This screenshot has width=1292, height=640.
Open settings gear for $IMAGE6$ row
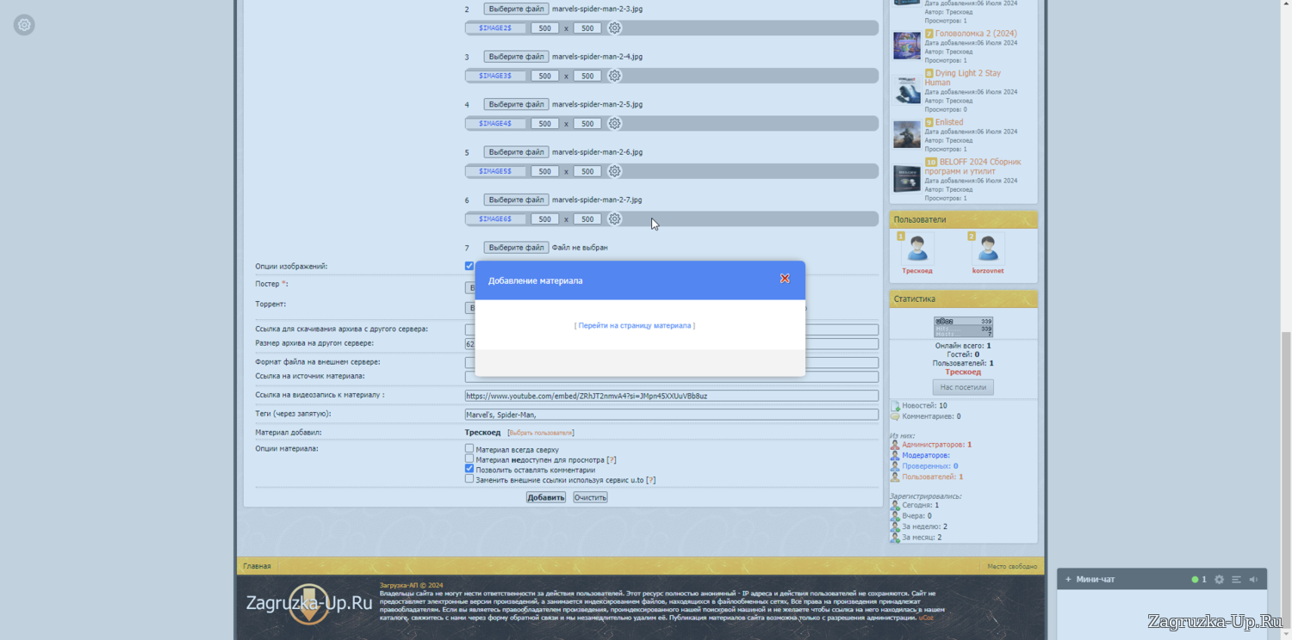tap(614, 219)
